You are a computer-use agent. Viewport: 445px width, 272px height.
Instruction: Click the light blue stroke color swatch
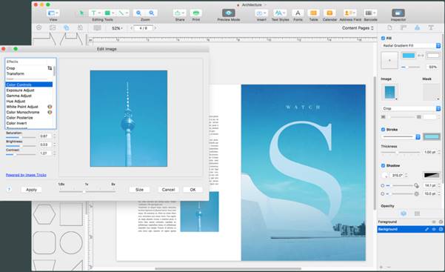click(x=432, y=136)
